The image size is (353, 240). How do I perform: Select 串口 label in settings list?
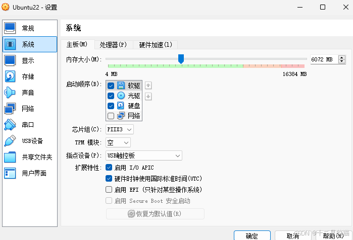pos(28,125)
